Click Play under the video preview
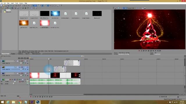Viewport: 186px width, 104px height. [146, 51]
